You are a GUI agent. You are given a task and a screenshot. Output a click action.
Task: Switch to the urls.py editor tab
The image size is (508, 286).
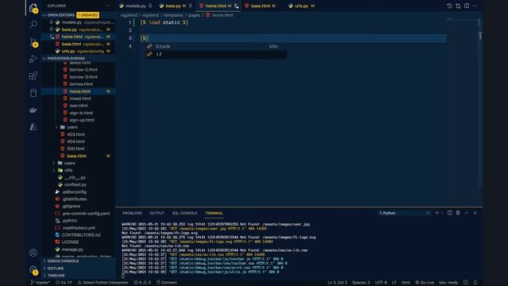tap(302, 6)
